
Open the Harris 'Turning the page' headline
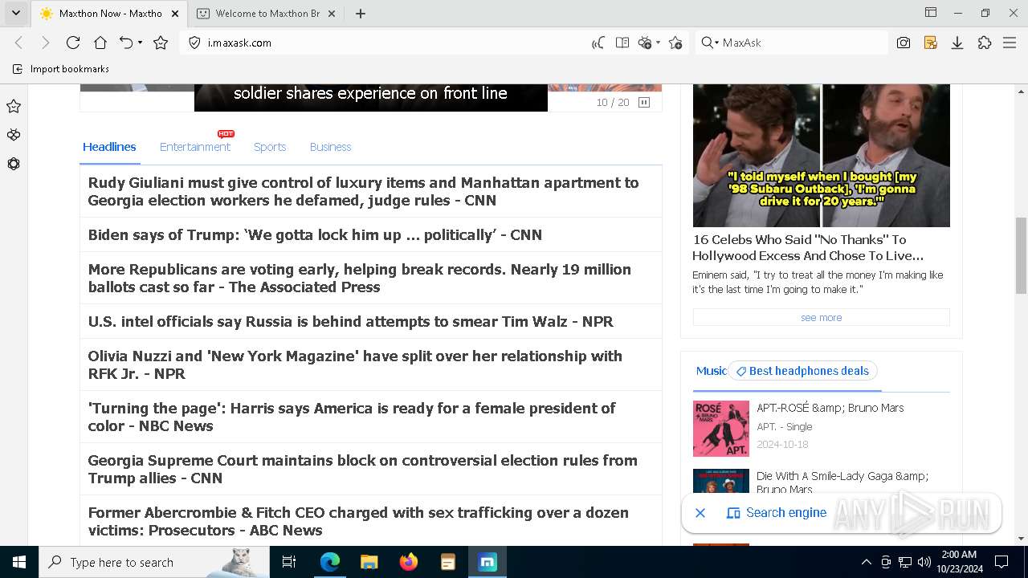pyautogui.click(x=352, y=417)
